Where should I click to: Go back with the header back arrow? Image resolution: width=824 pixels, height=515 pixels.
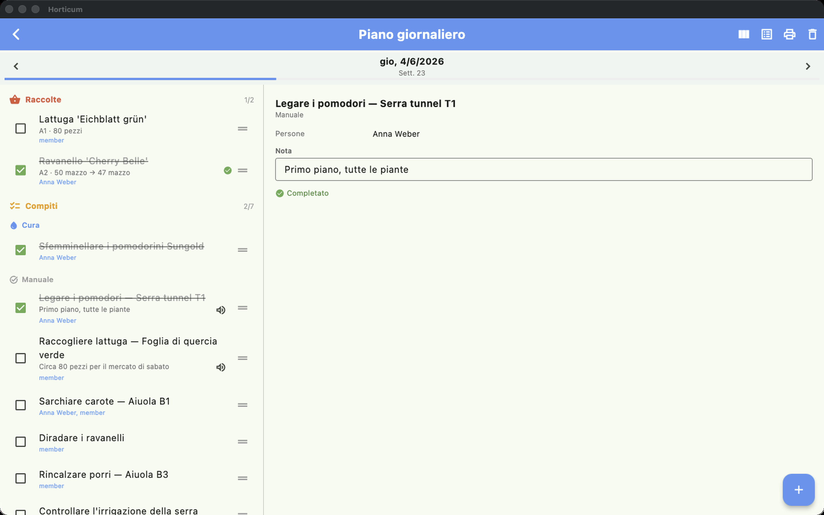(16, 34)
